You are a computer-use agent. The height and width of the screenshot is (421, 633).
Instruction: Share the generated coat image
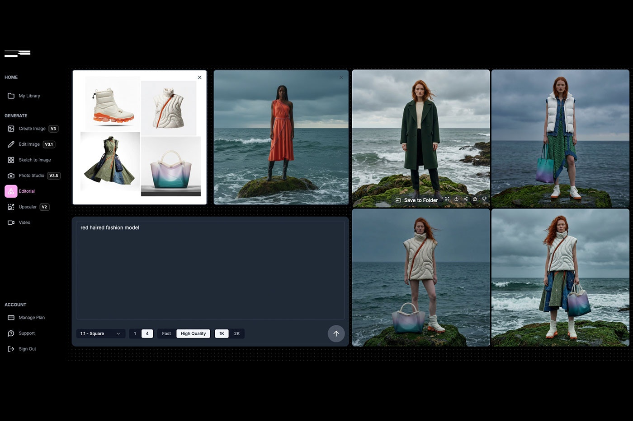(x=465, y=199)
